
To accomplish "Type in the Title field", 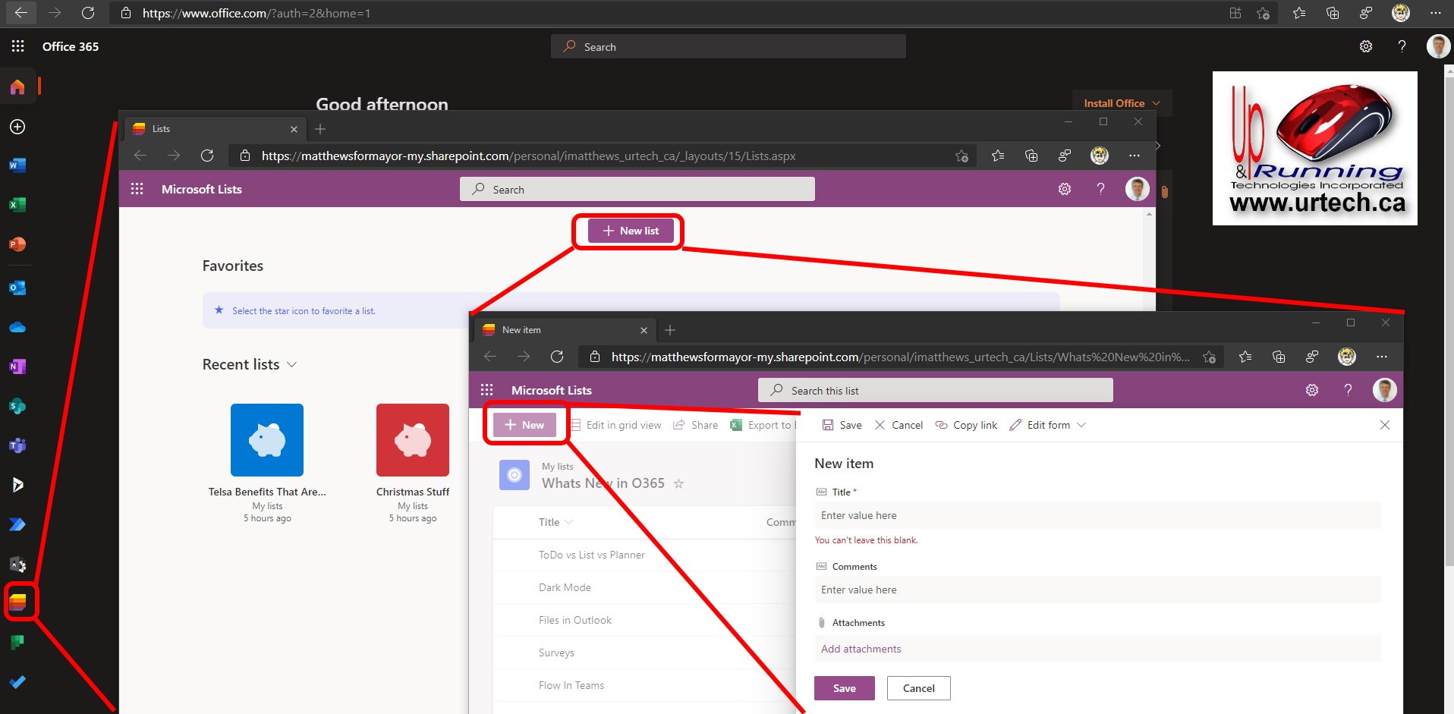I will point(1097,515).
